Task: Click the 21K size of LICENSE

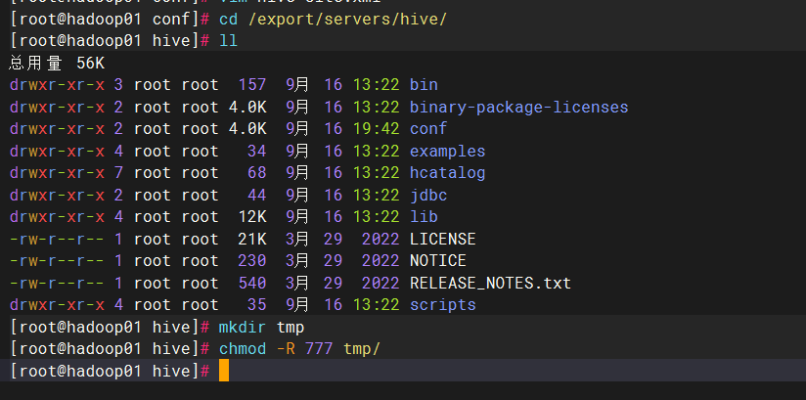Action: point(251,239)
